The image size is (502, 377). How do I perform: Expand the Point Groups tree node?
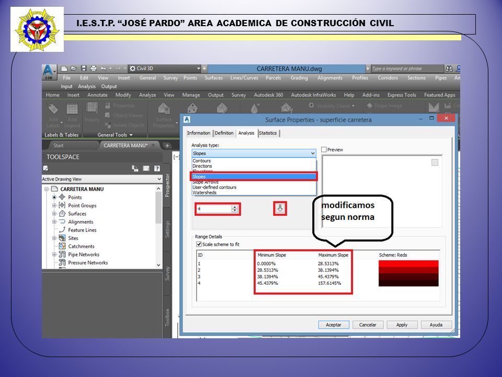tap(54, 205)
